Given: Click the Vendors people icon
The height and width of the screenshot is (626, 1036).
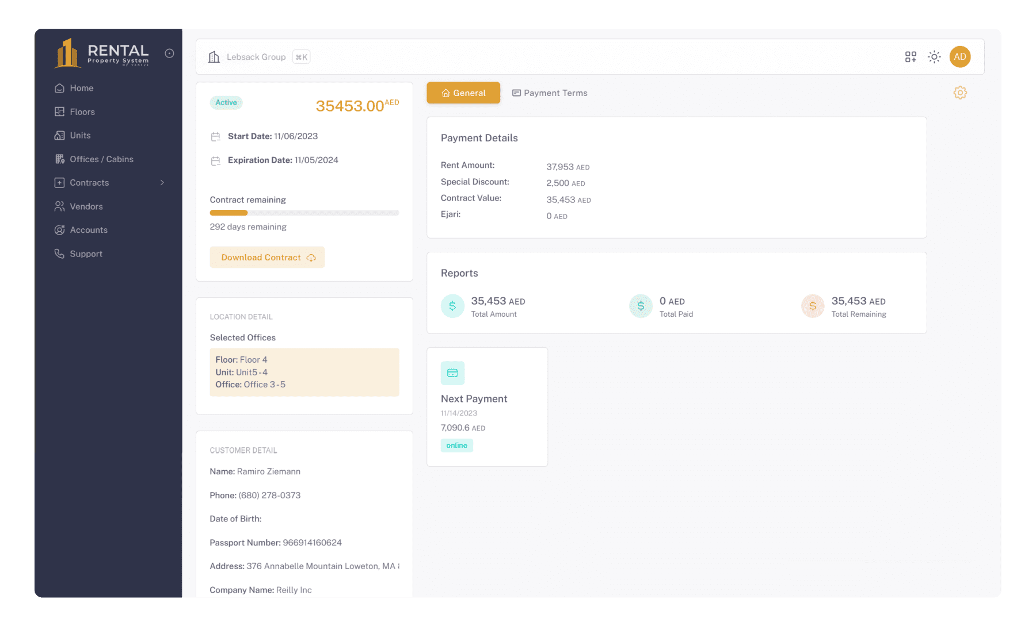Looking at the screenshot, I should pyautogui.click(x=59, y=206).
